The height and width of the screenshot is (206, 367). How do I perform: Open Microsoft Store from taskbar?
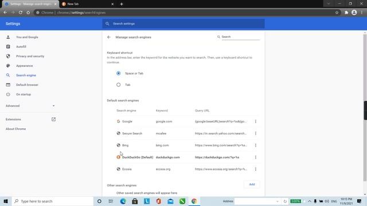[135, 201]
